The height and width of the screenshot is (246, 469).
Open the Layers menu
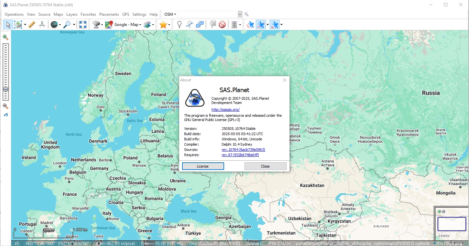click(72, 14)
